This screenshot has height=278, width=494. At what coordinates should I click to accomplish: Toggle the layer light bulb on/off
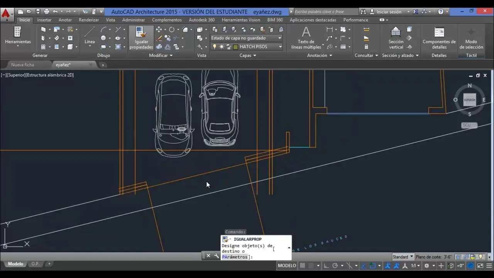215,47
